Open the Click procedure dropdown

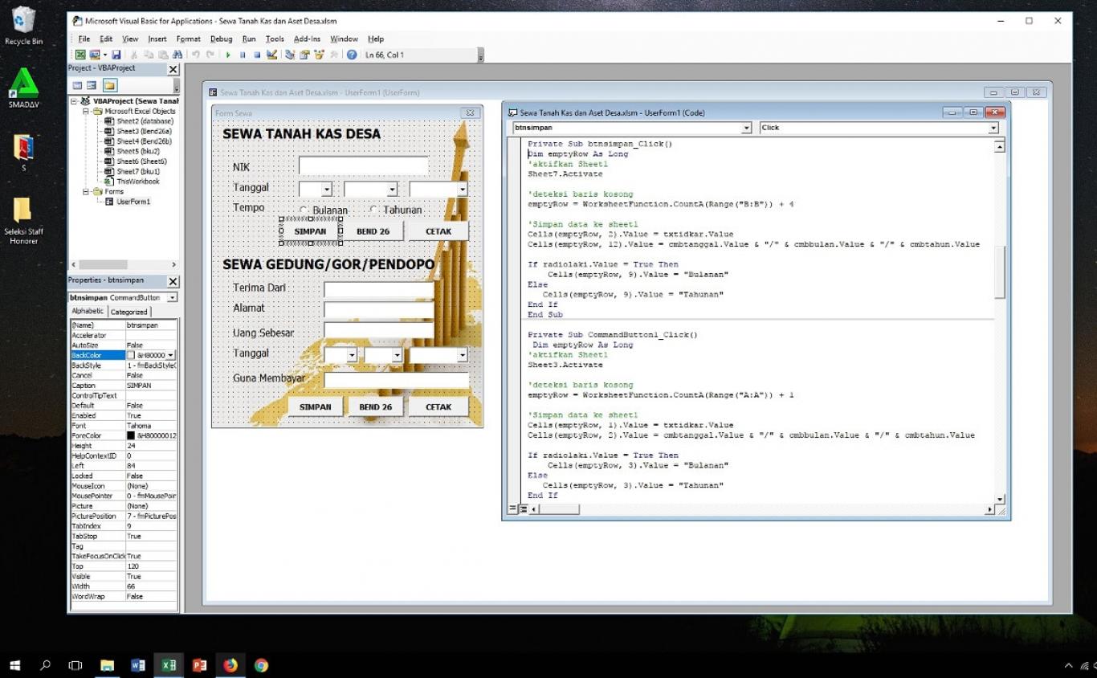coord(993,128)
